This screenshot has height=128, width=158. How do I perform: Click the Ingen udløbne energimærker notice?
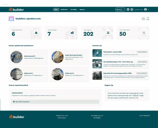coord(55,102)
